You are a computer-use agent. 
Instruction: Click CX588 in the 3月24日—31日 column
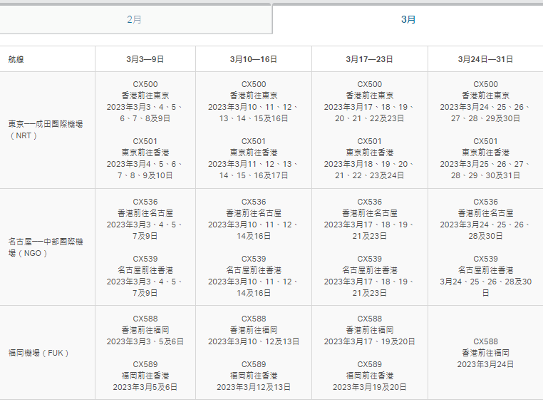(485, 341)
